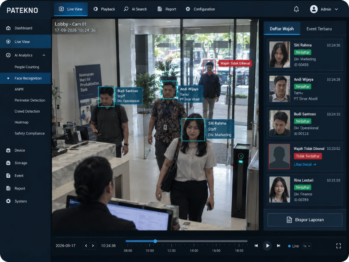The width and height of the screenshot is (349, 262).
Task: Open ANPR analytics
Action: tap(19, 89)
